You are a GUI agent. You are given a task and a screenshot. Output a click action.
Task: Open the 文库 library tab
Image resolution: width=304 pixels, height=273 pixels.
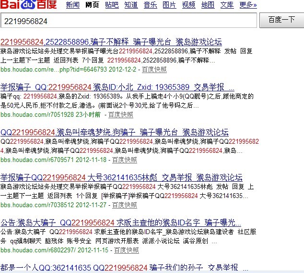click(x=227, y=5)
